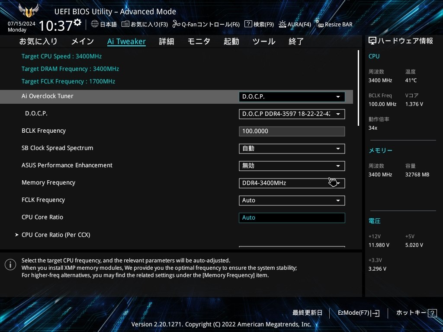Click Vコア value 1.376 V
This screenshot has height=332, width=443.
(x=414, y=104)
